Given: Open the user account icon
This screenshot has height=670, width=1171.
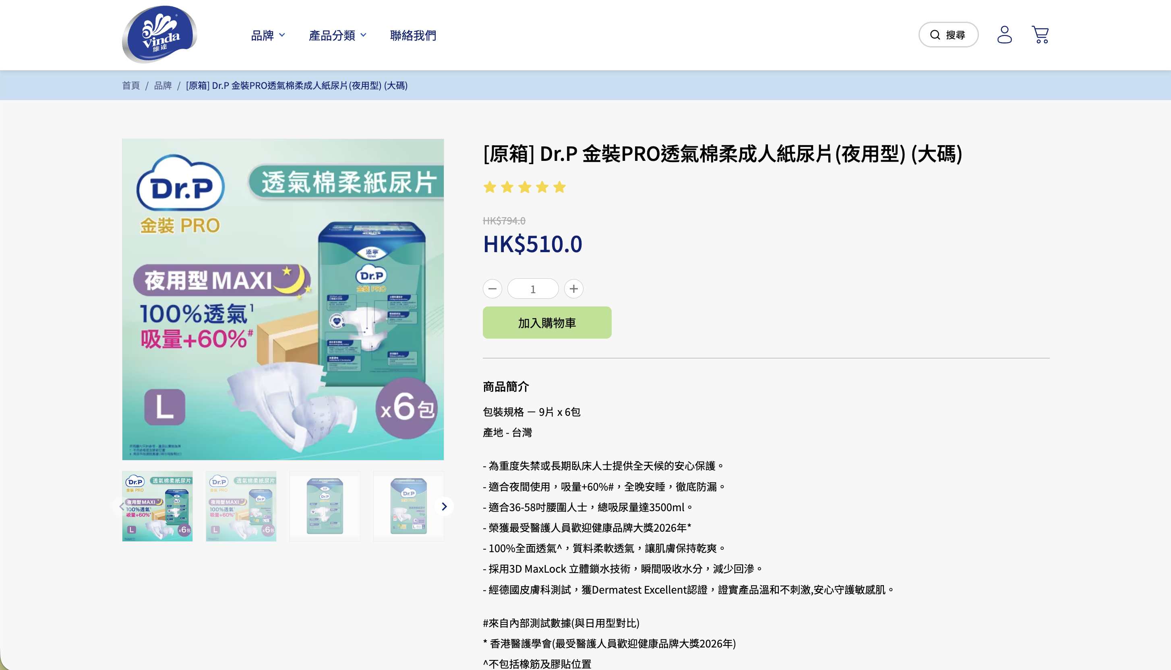Looking at the screenshot, I should (x=1004, y=35).
